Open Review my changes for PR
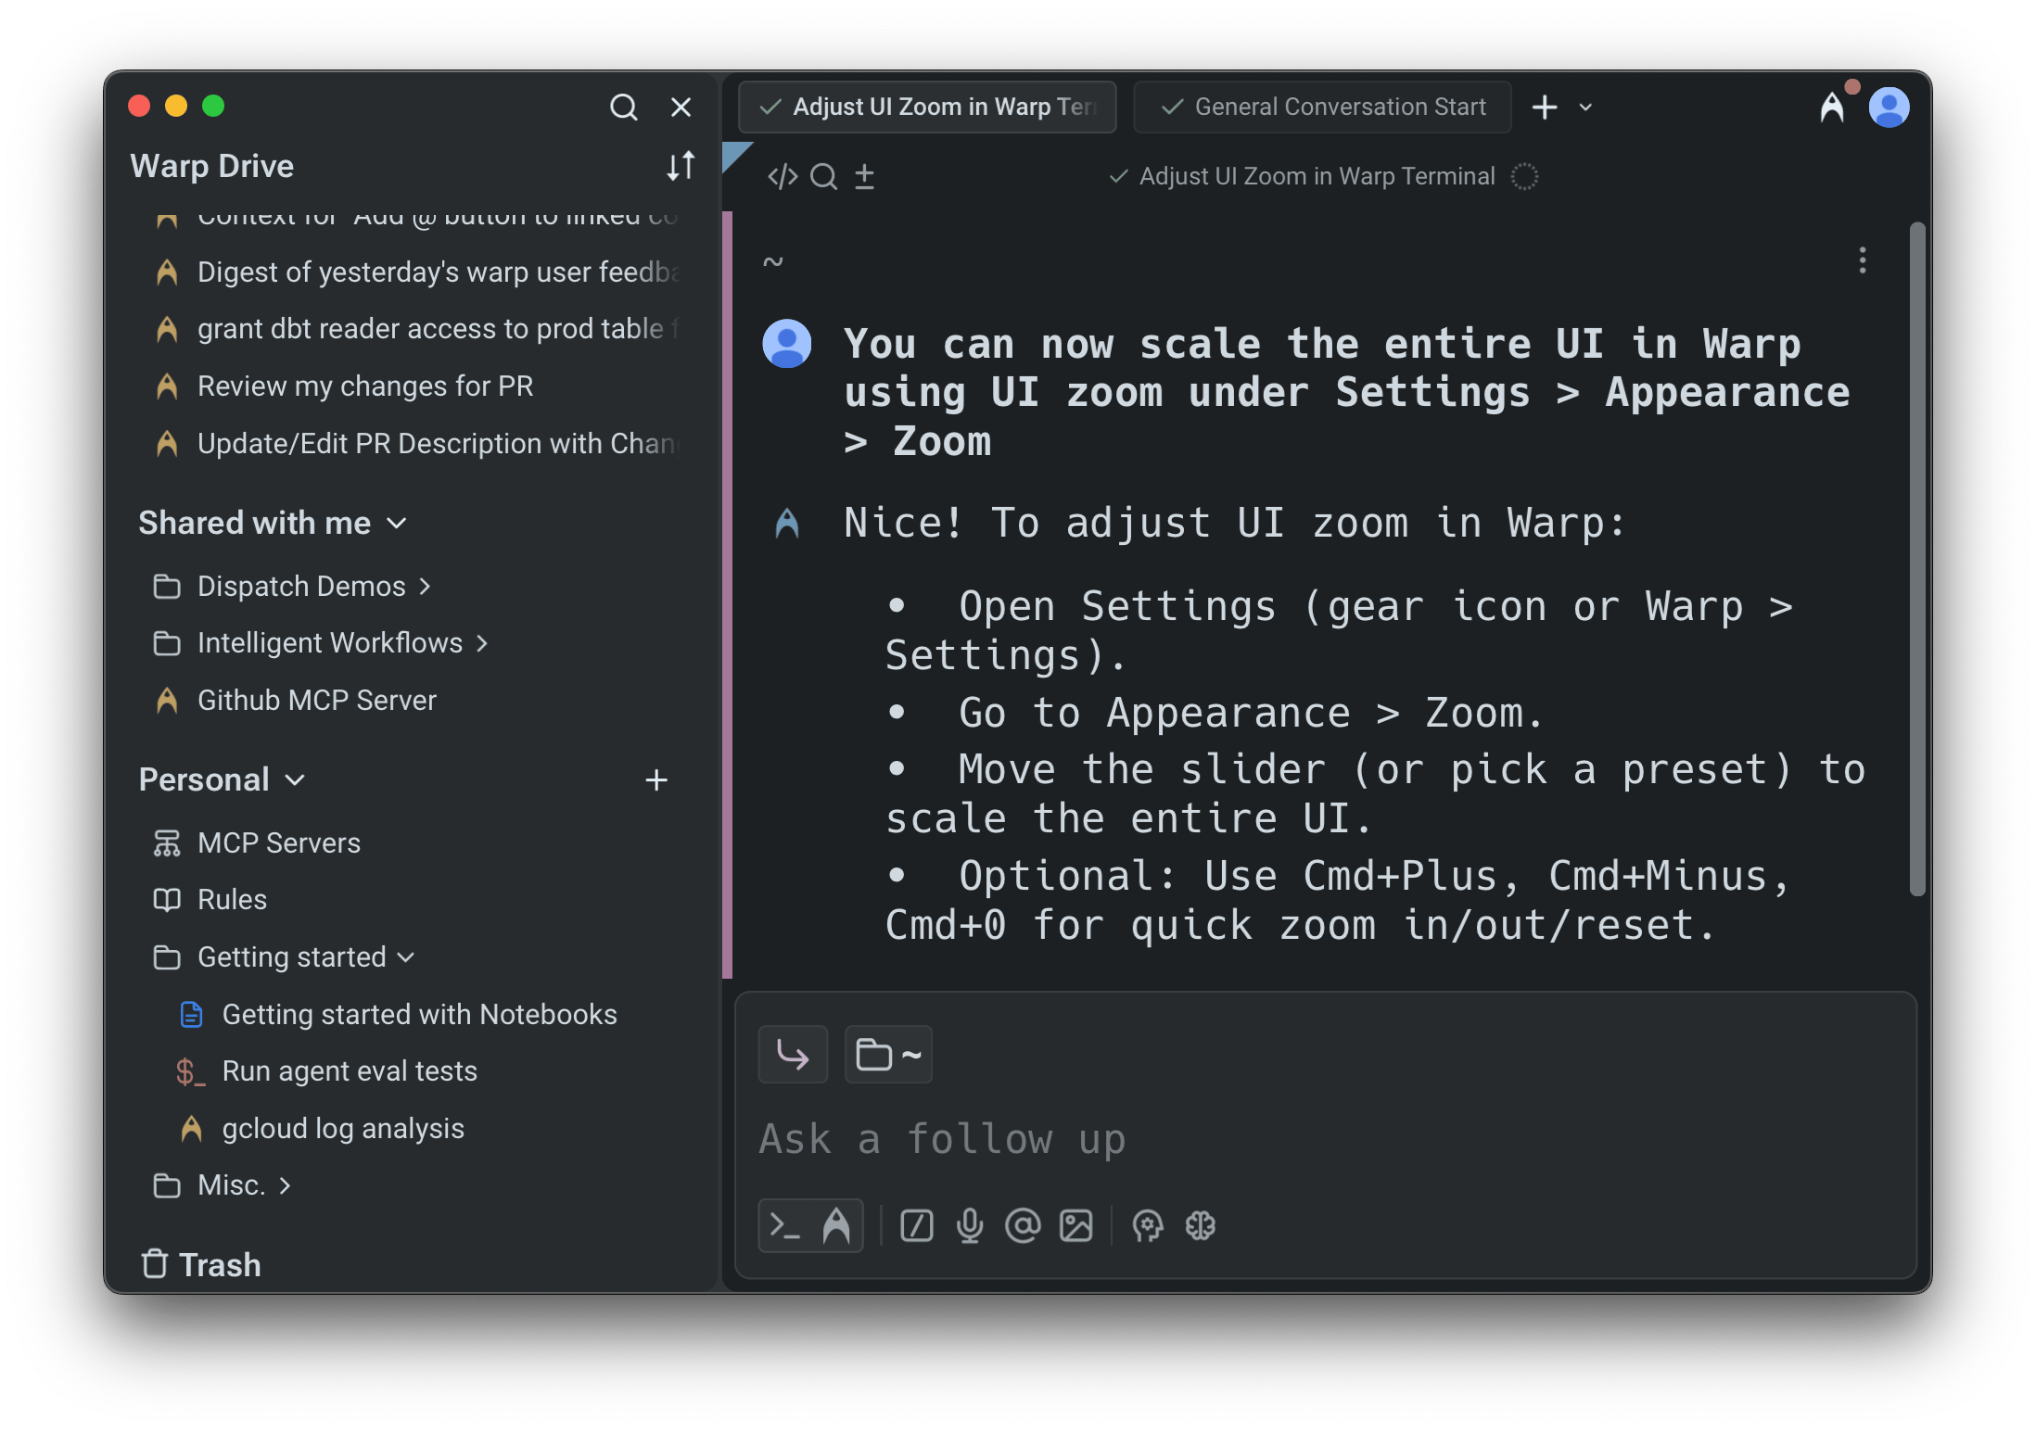 click(x=365, y=386)
